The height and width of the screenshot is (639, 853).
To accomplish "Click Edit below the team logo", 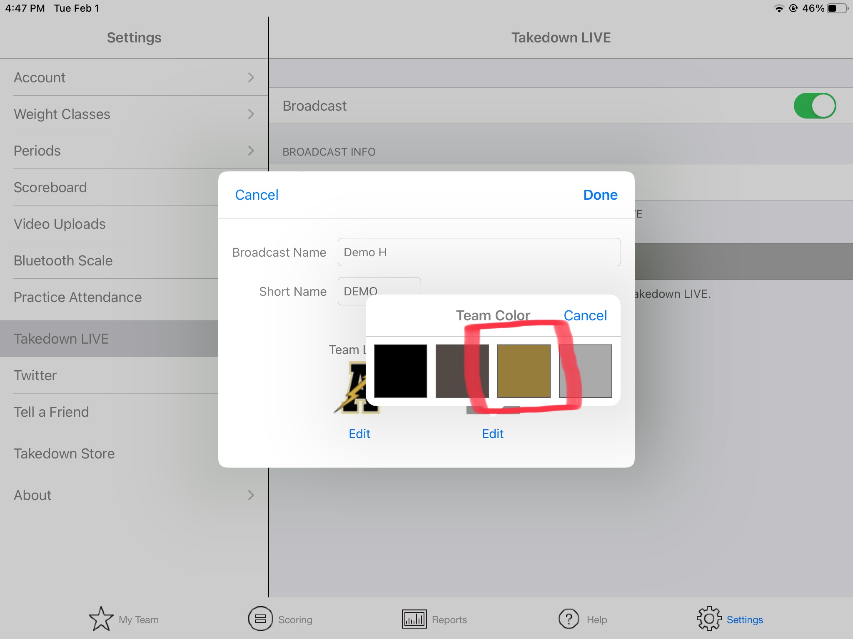I will coord(359,433).
